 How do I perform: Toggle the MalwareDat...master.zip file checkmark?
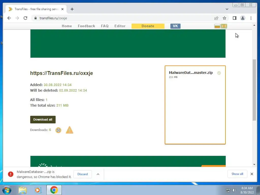click(x=219, y=73)
